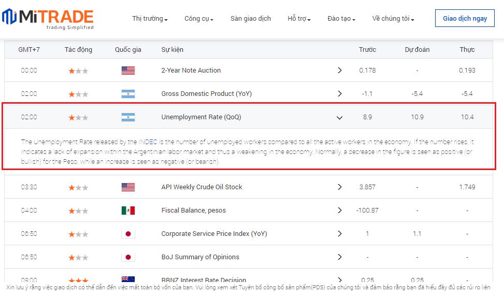Click the US flag beside 2-Year Note Auction
The width and height of the screenshot is (504, 294).
pyautogui.click(x=128, y=71)
